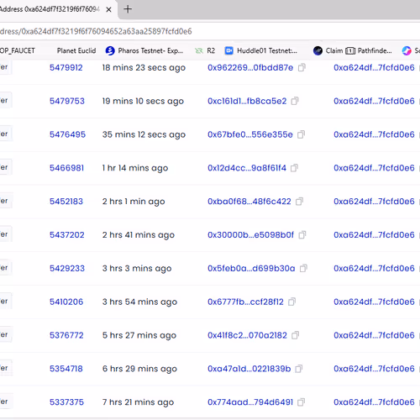Select the '35 mins 12 secs ago' timestamp
The image size is (420, 420).
(144, 135)
